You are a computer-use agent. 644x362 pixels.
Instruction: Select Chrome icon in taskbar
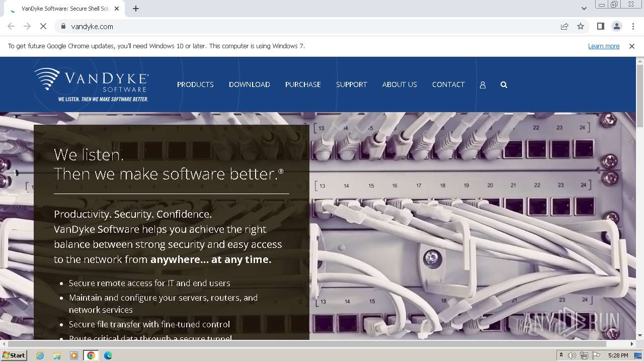coord(91,355)
